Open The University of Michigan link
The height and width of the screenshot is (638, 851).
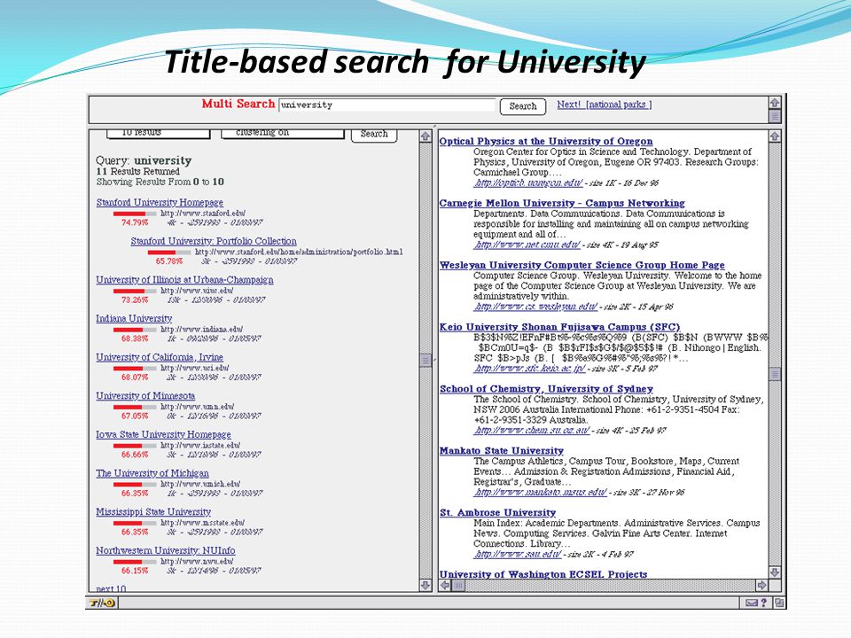(152, 473)
